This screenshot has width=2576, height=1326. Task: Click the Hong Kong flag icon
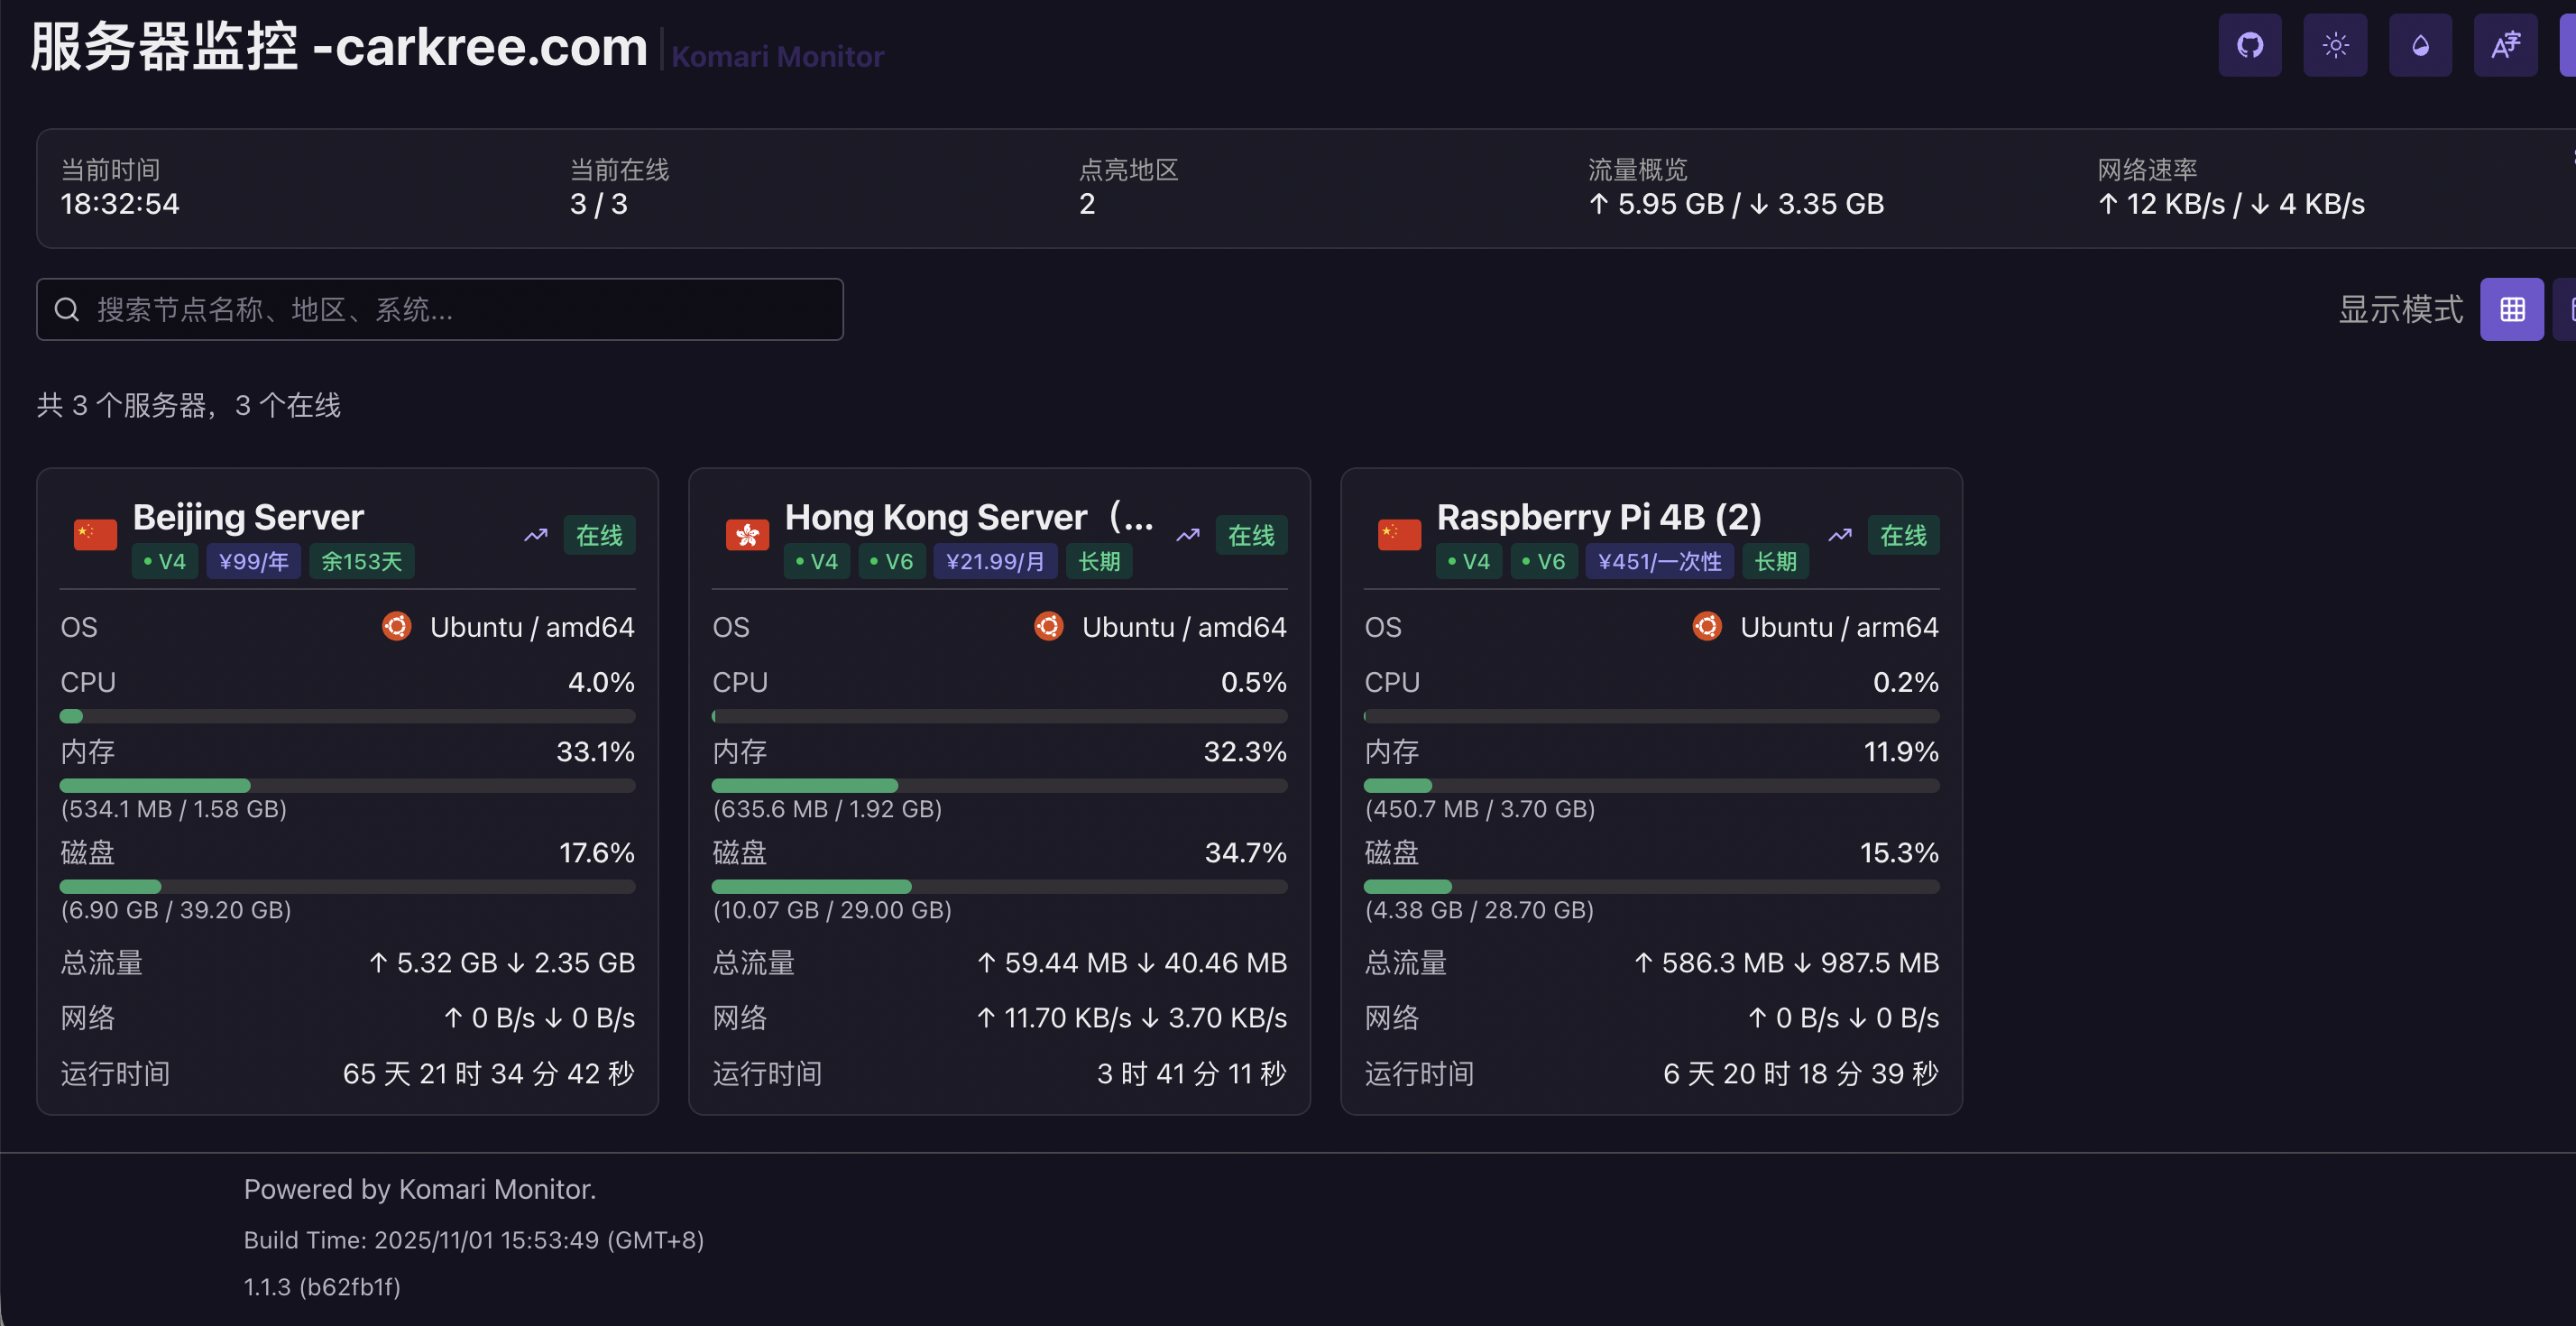pos(747,535)
